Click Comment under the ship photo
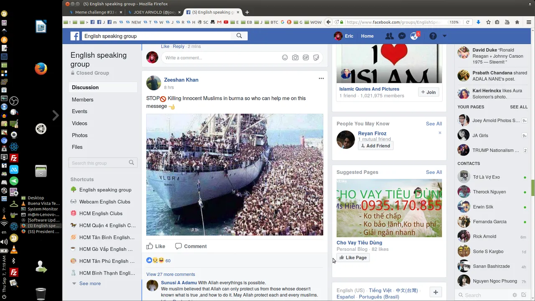 [191, 246]
